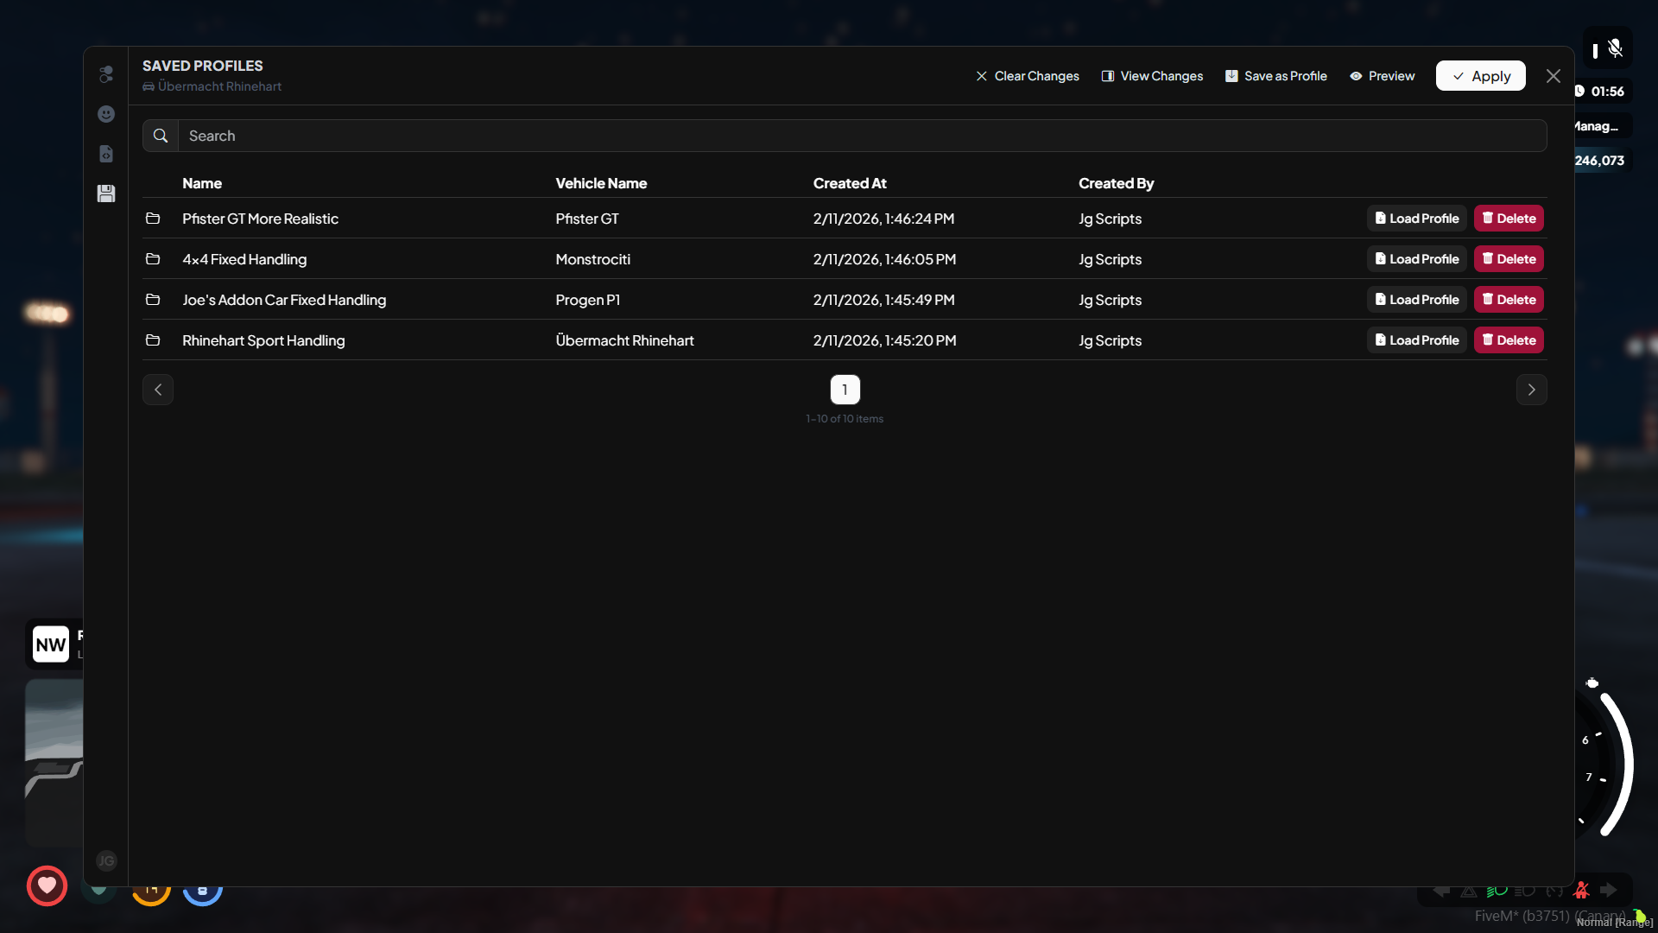Go to previous page with left chevron
Screen dimensions: 1658x933
click(x=158, y=390)
